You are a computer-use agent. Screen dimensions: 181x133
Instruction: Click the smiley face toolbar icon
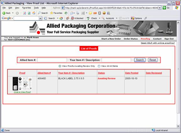(104, 13)
